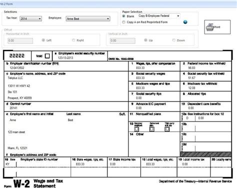Select the Up vertical offset radio

(x=145, y=40)
